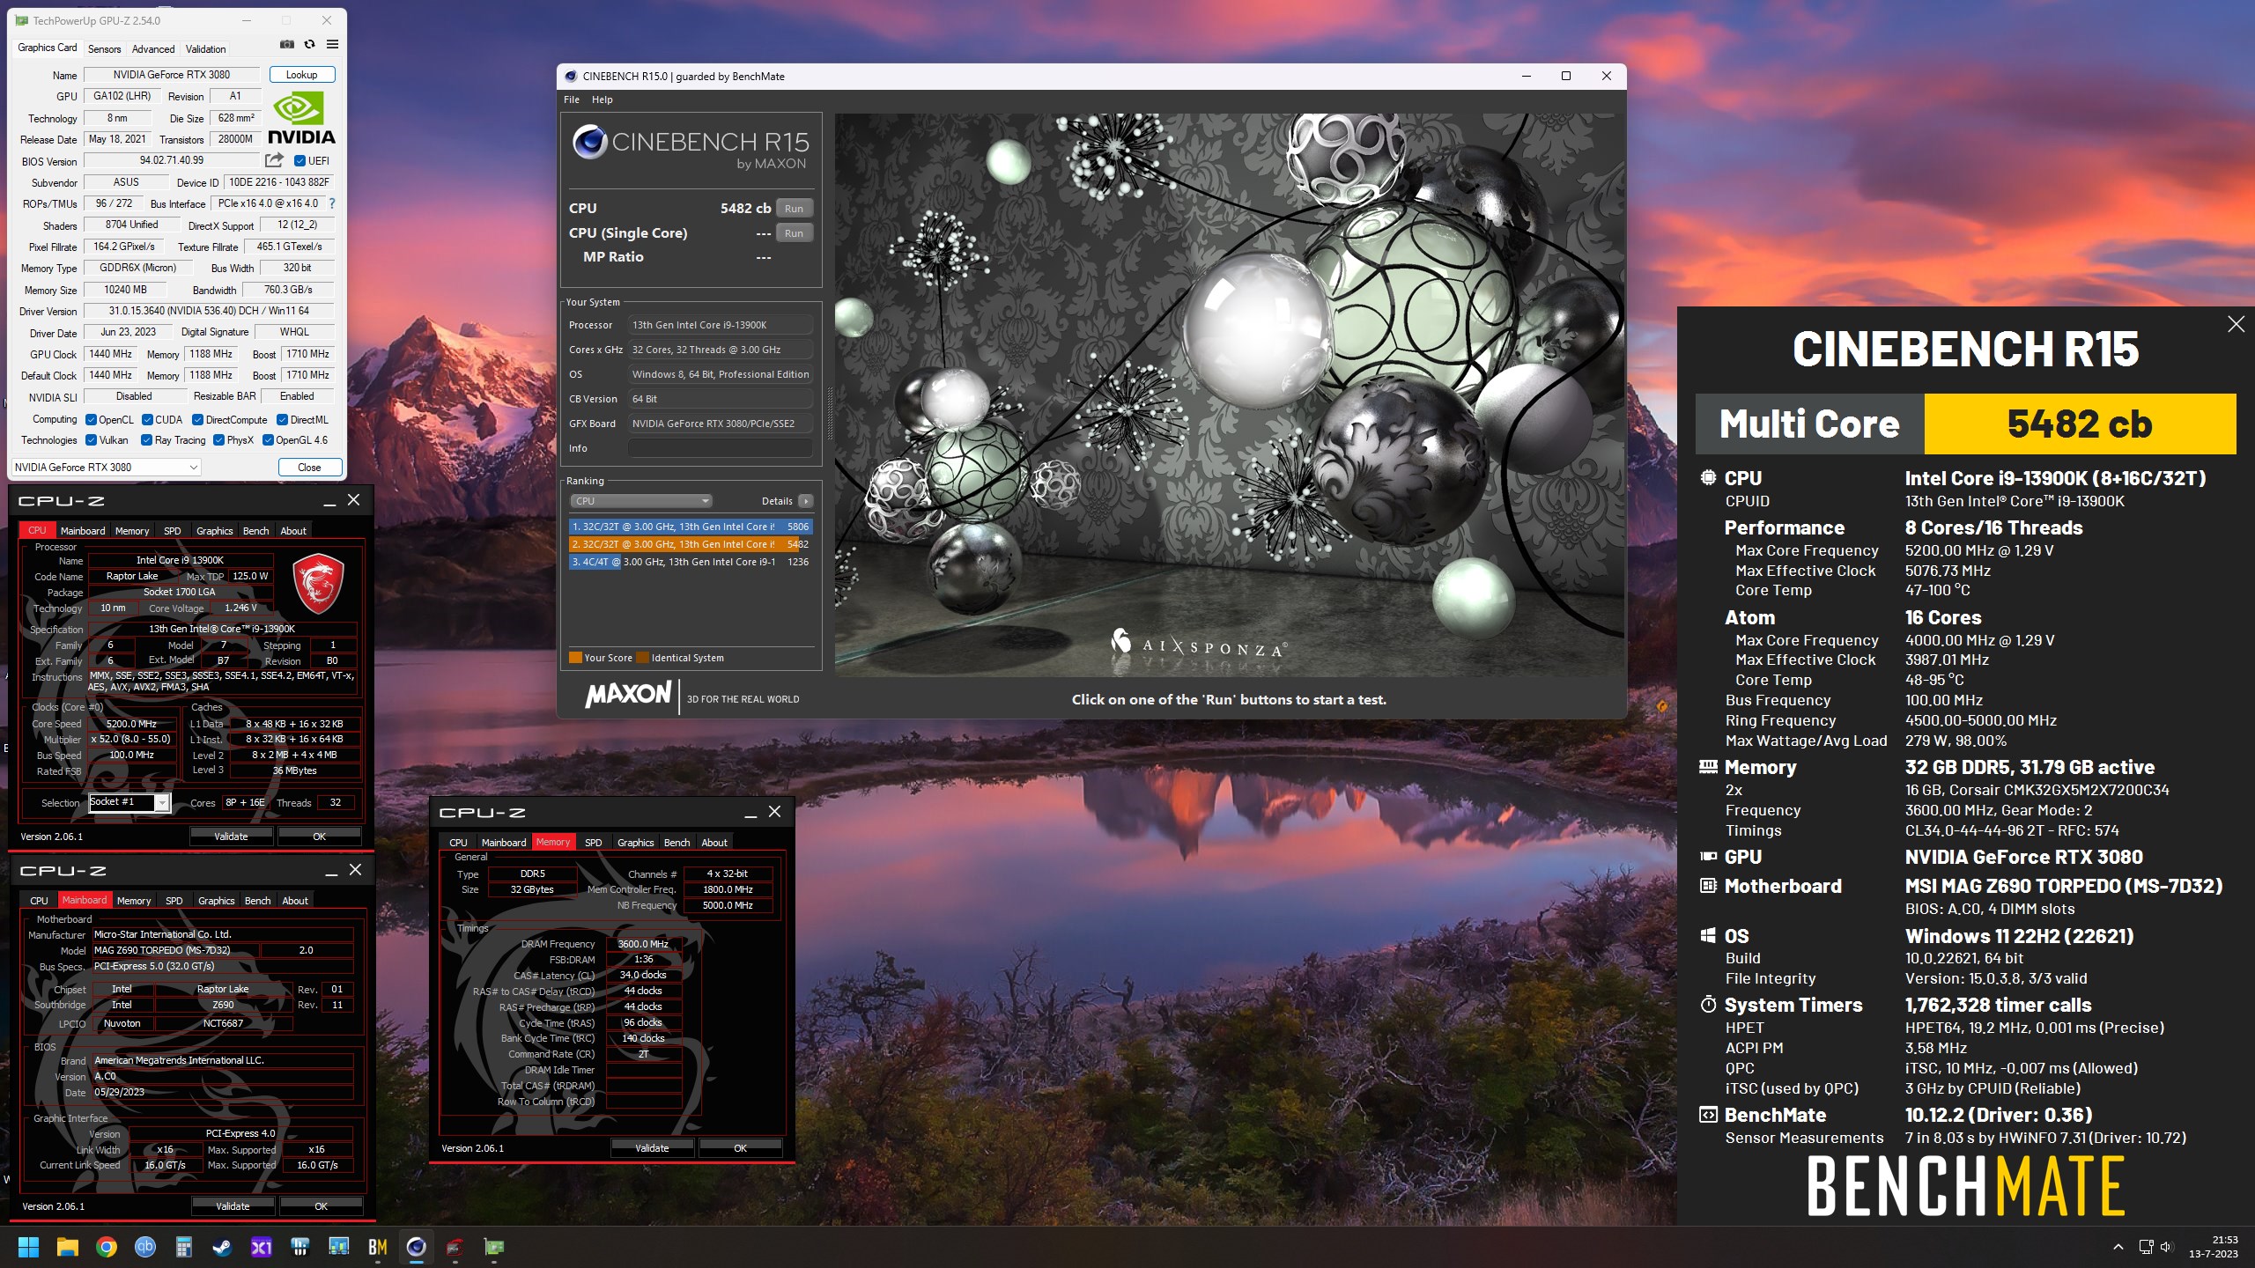The width and height of the screenshot is (2255, 1268).
Task: Click the NVIDIA logo in GPU-Z
Action: 301,119
